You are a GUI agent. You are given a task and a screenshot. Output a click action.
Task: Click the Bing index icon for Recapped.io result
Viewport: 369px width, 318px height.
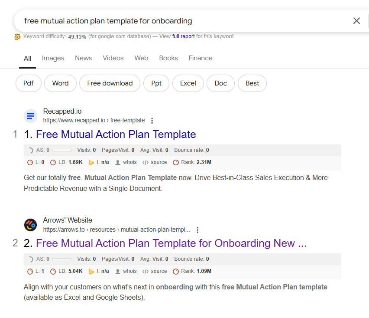coord(91,162)
